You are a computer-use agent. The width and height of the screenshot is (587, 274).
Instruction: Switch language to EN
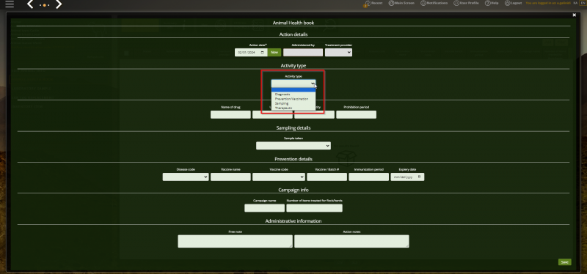point(582,3)
